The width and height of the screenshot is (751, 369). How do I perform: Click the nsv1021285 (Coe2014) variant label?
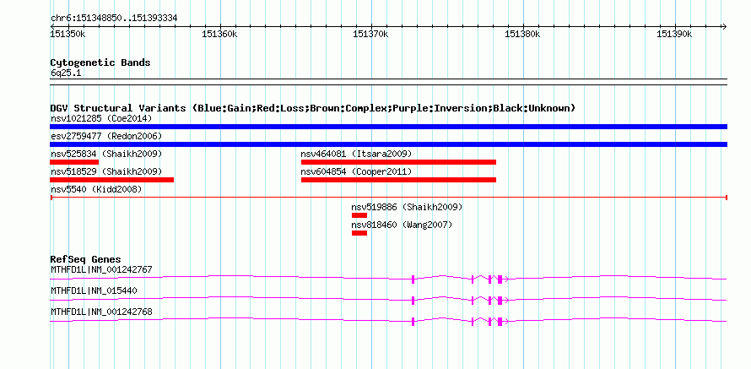click(x=101, y=118)
